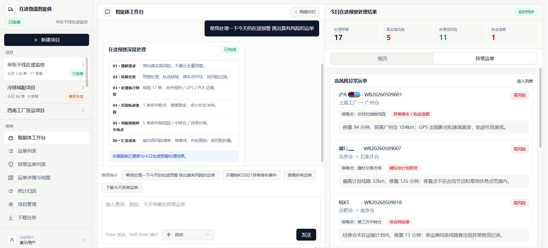Open waybill WB20260509018 card
Viewport: 548px width, 248px height.
[433, 220]
